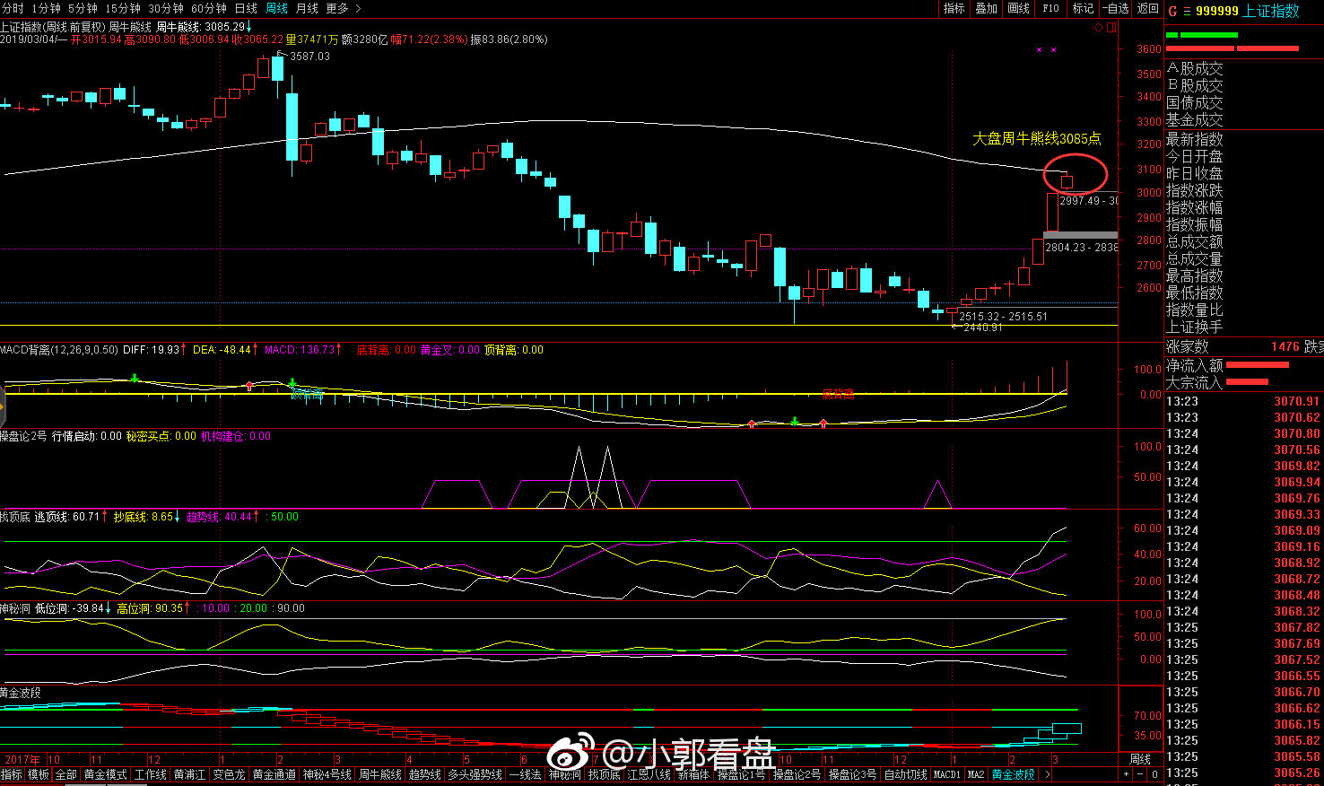Click the 叠加 overlay button
1324x786 pixels.
point(986,8)
